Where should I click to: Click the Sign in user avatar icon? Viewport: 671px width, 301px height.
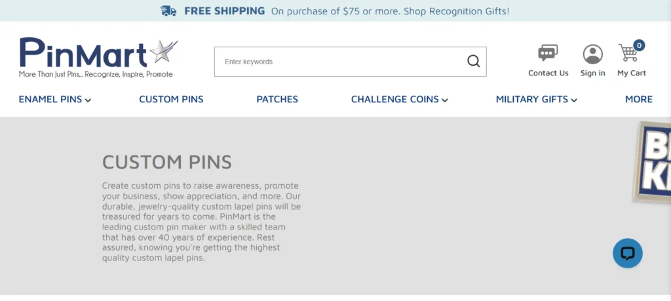click(592, 54)
